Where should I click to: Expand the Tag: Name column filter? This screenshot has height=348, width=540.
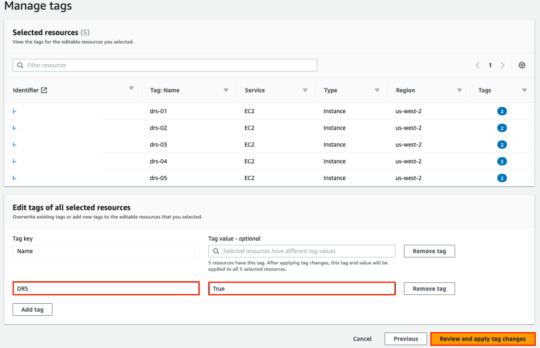click(226, 90)
